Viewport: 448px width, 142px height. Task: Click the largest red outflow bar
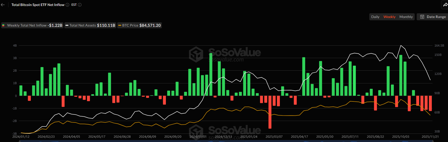(x=270, y=113)
